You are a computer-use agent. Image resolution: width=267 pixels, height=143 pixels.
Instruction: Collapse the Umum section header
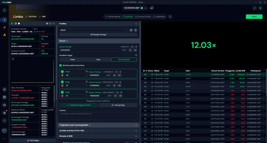pyautogui.click(x=99, y=41)
